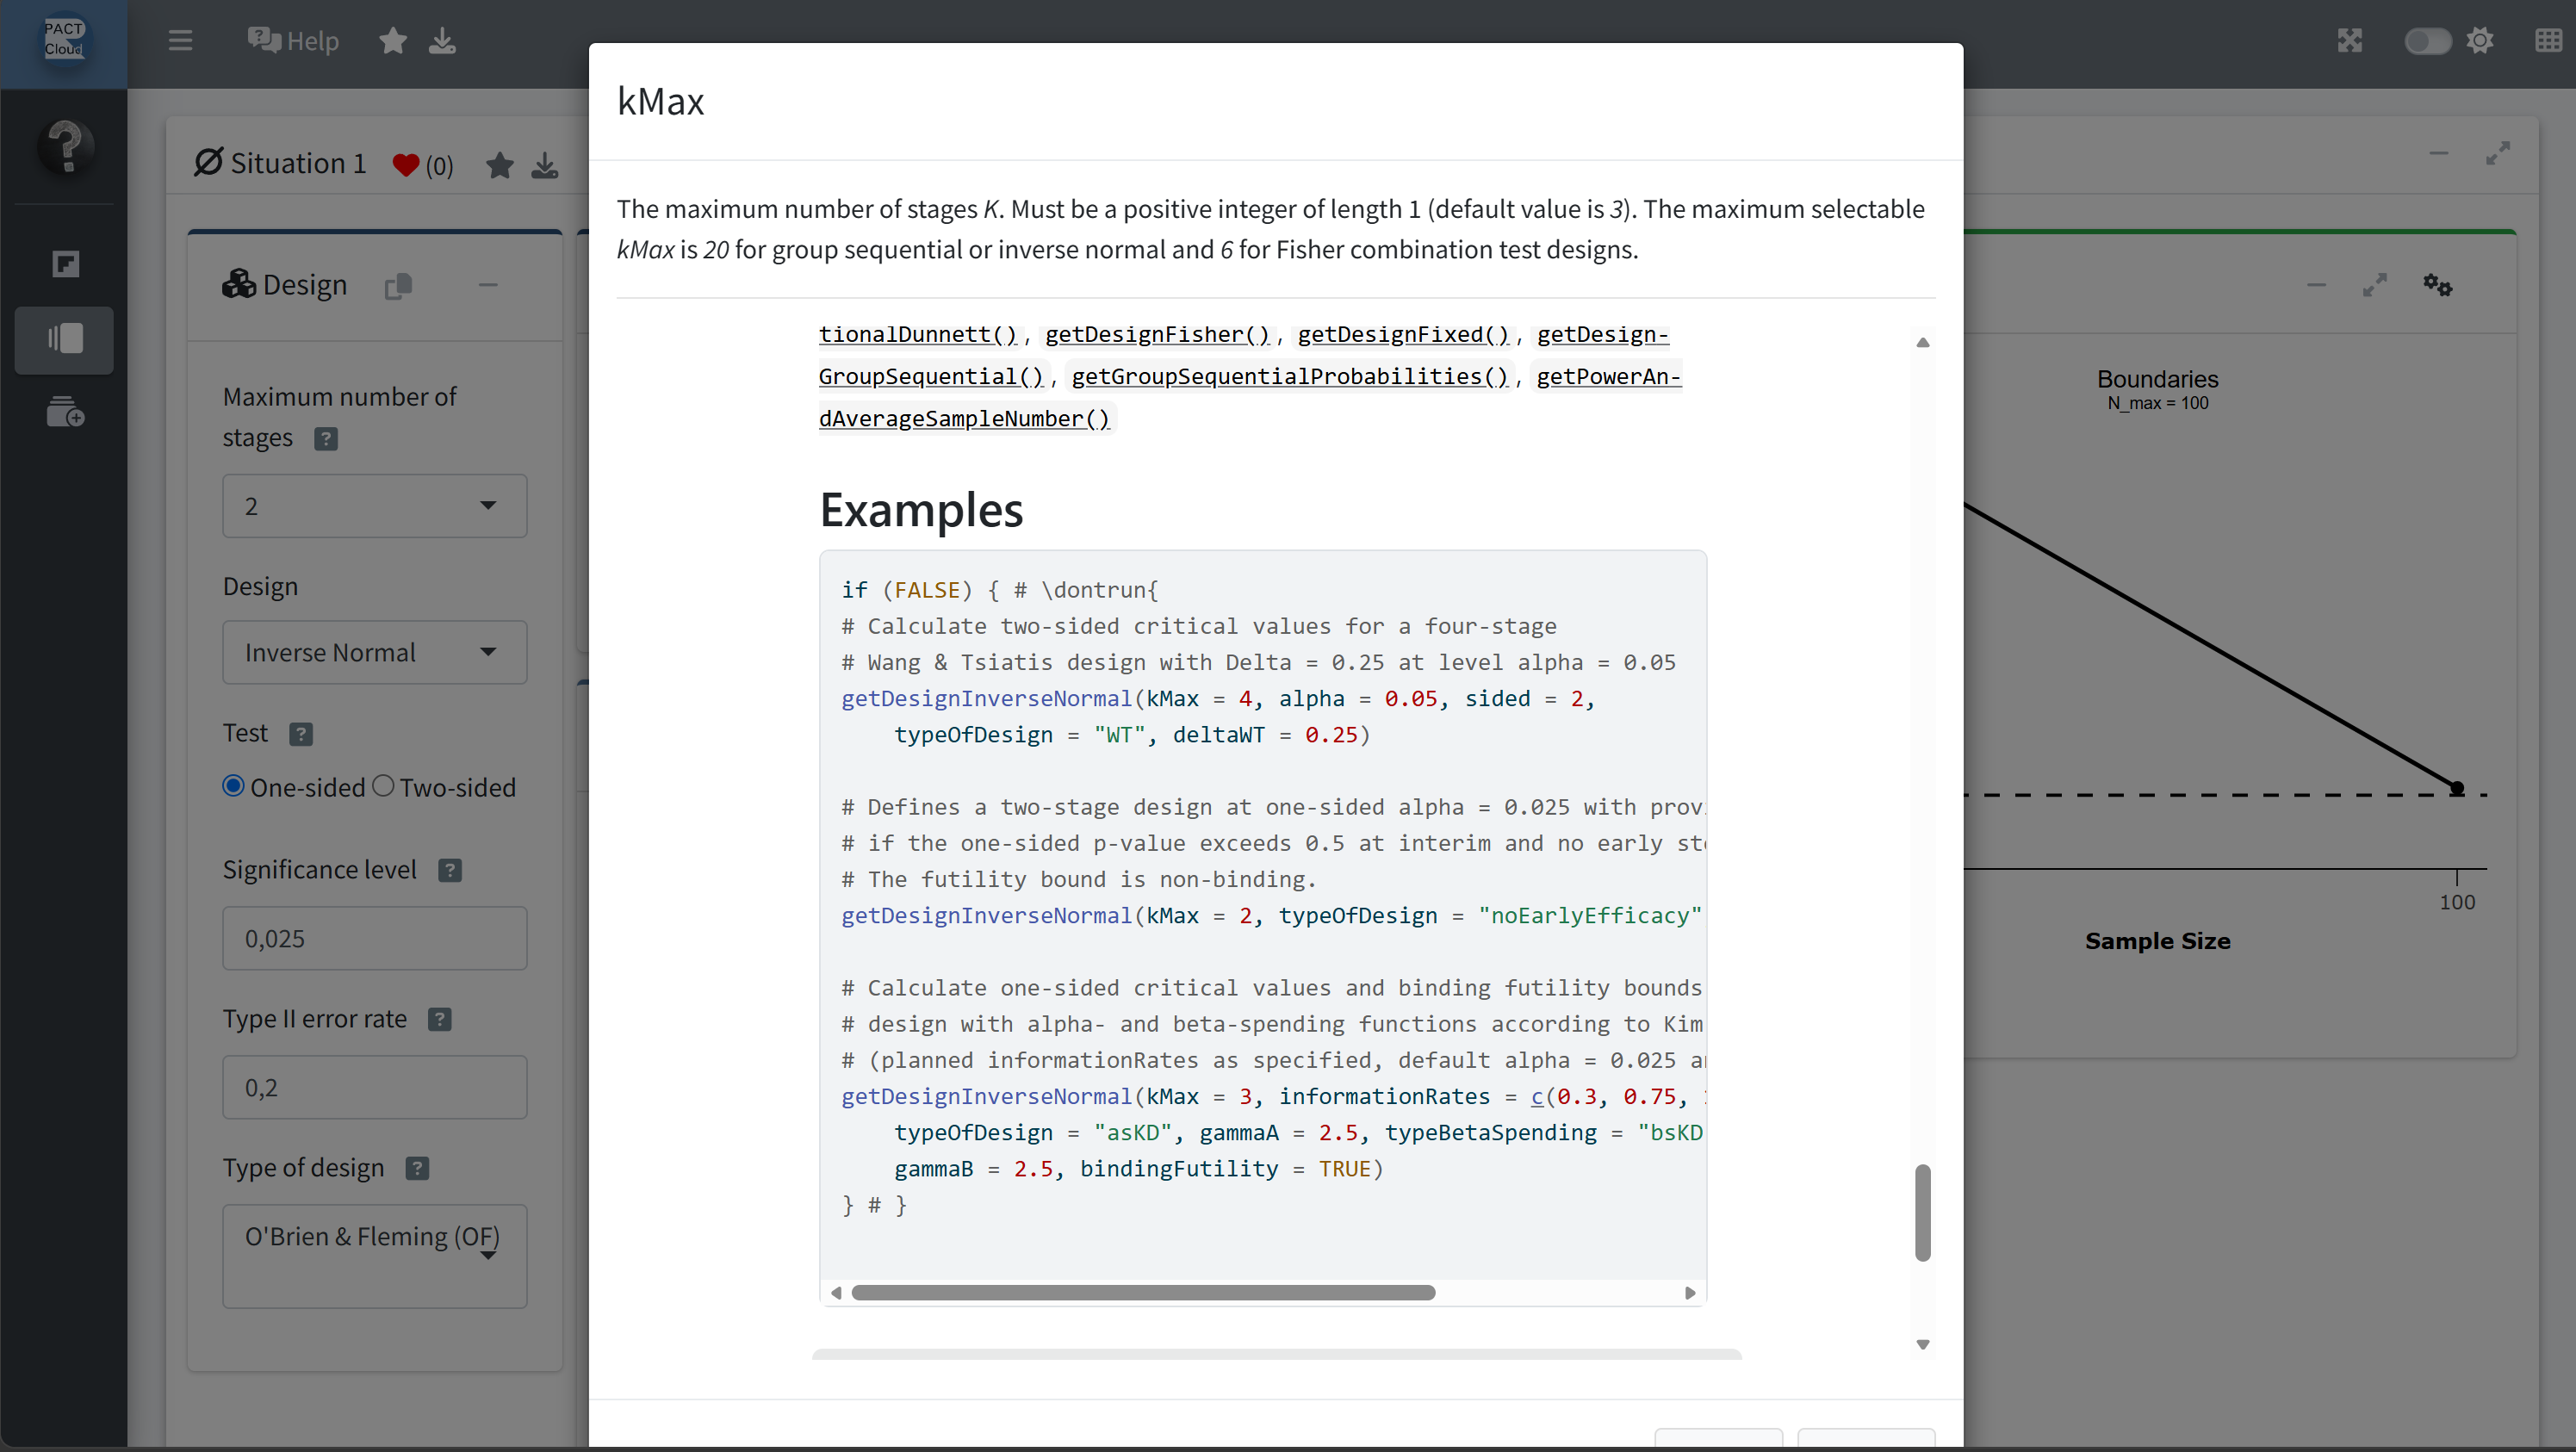This screenshot has height=1452, width=2576.
Task: Toggle the dark mode switch
Action: coord(2427,41)
